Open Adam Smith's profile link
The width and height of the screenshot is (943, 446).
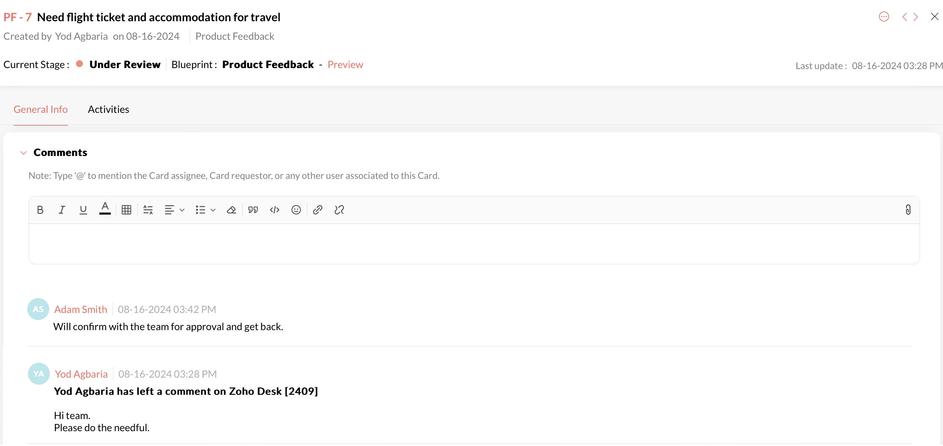[x=80, y=310]
